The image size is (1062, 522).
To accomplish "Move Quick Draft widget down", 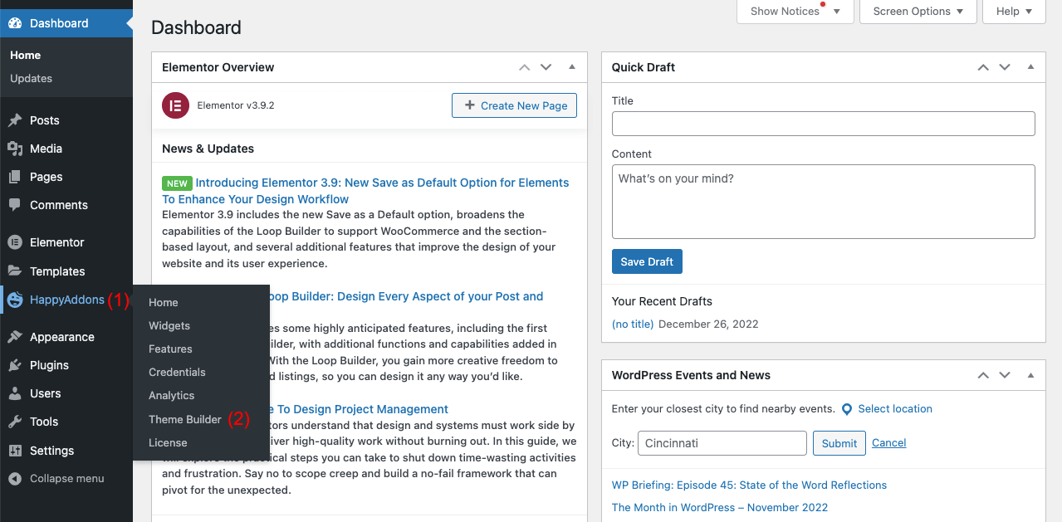I will [1005, 67].
